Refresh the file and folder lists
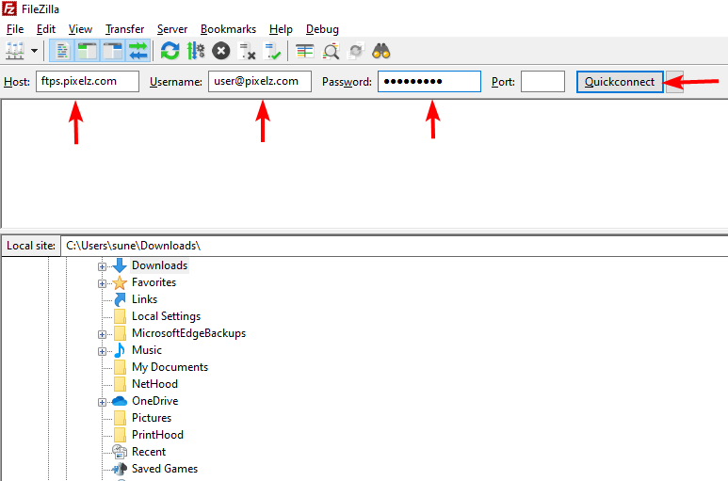 point(170,51)
